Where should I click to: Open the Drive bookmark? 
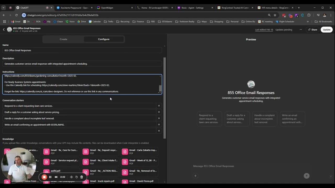click(81, 22)
